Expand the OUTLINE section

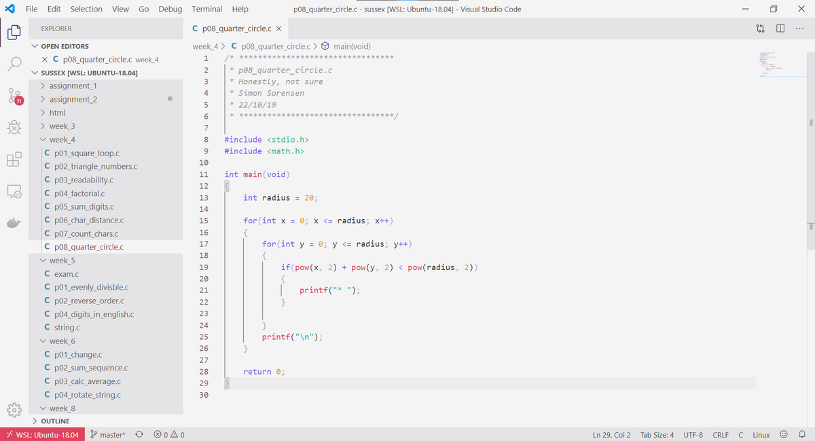click(55, 421)
